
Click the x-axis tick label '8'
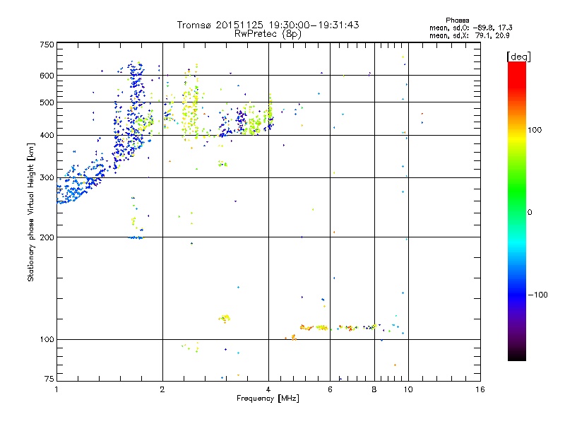374,389
